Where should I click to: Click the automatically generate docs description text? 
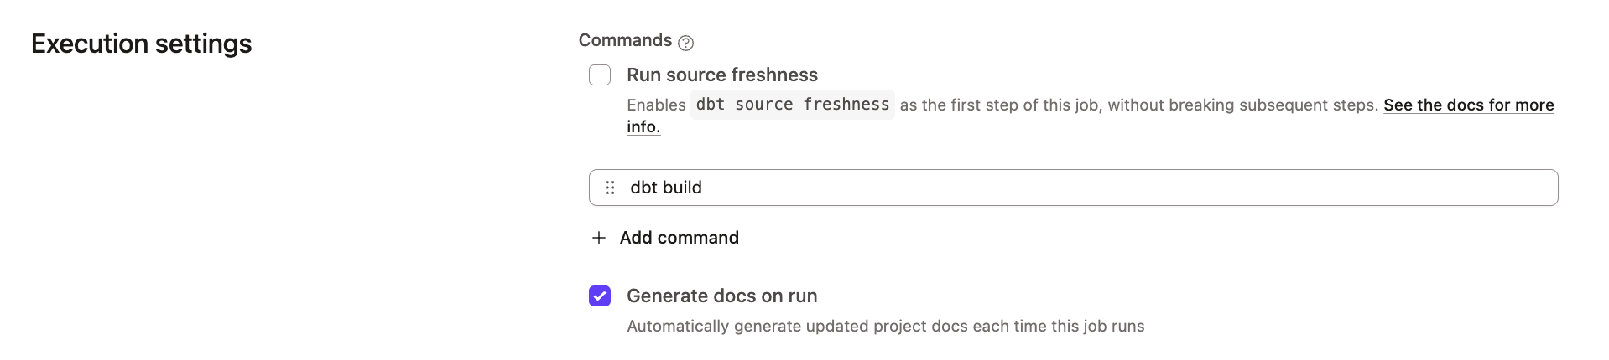[885, 327]
